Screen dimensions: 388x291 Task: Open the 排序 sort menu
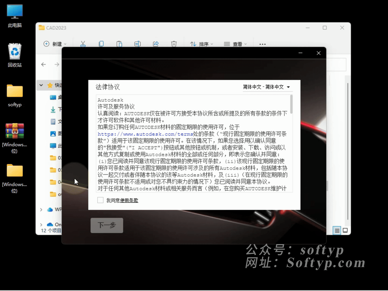pos(201,44)
